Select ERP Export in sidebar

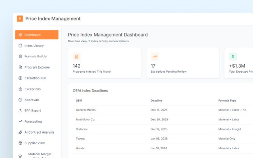pos(37,111)
